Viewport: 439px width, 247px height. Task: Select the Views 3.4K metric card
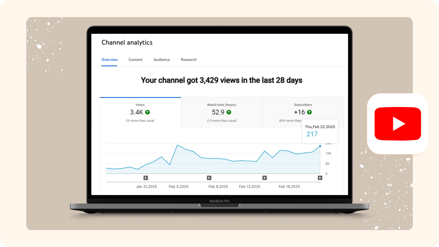tap(140, 112)
